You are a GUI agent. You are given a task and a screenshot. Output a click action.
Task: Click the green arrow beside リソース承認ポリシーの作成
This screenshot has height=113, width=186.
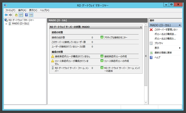pyautogui.click(x=102, y=61)
